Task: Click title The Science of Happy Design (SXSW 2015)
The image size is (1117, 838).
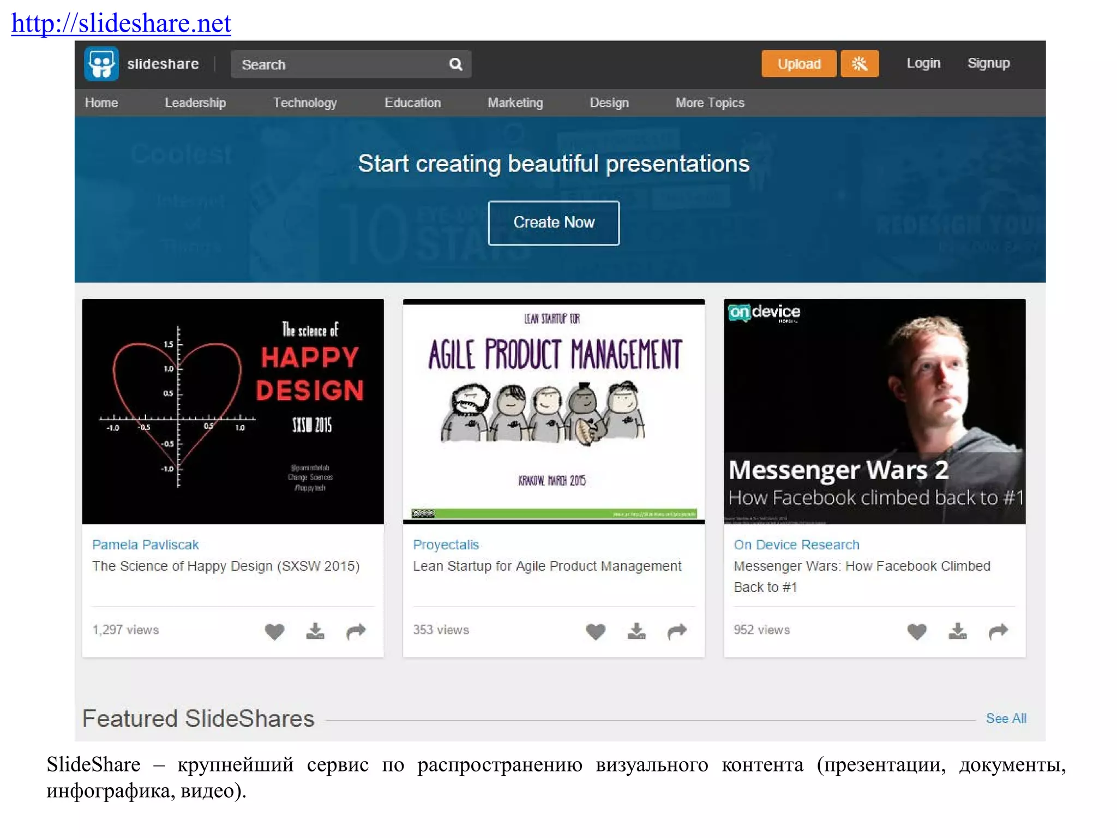Action: click(226, 566)
